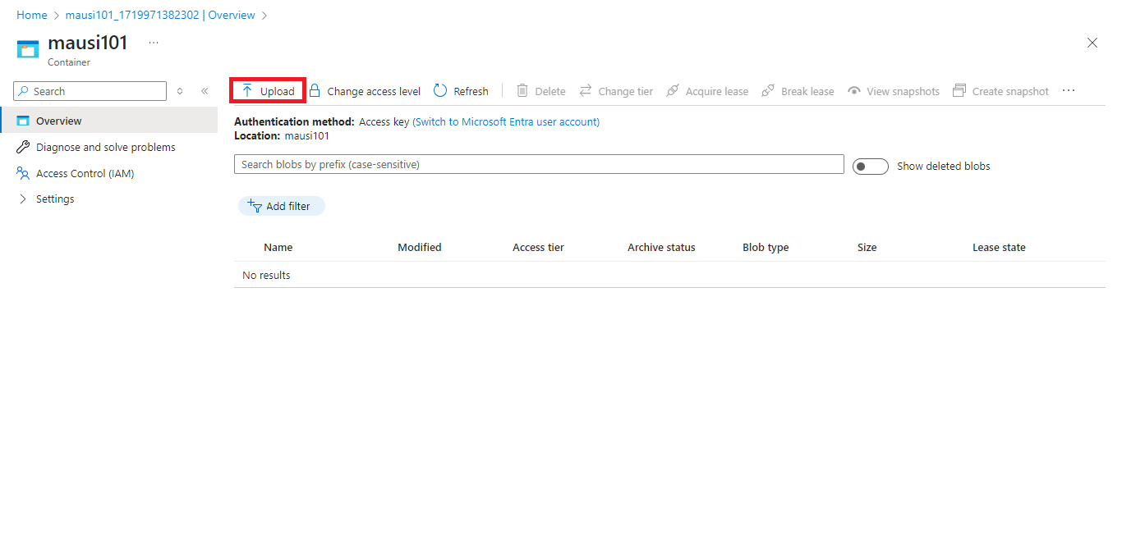Click the Change tier button text

(x=626, y=92)
